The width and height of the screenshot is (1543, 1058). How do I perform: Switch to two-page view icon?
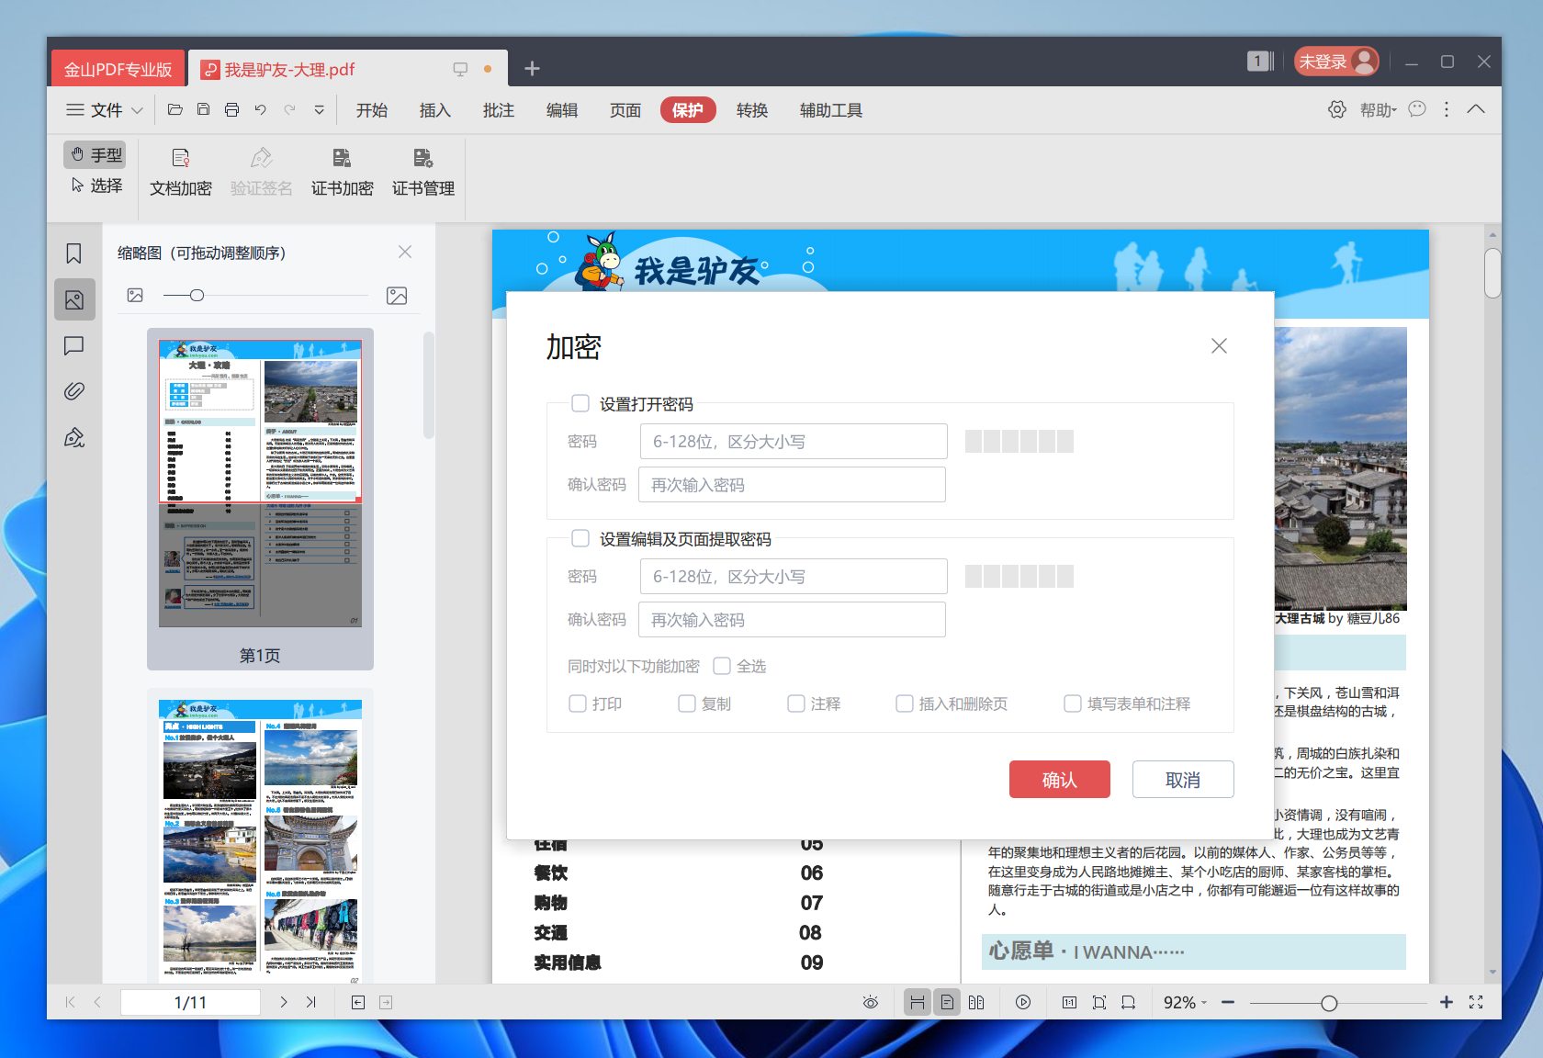pos(976,1002)
